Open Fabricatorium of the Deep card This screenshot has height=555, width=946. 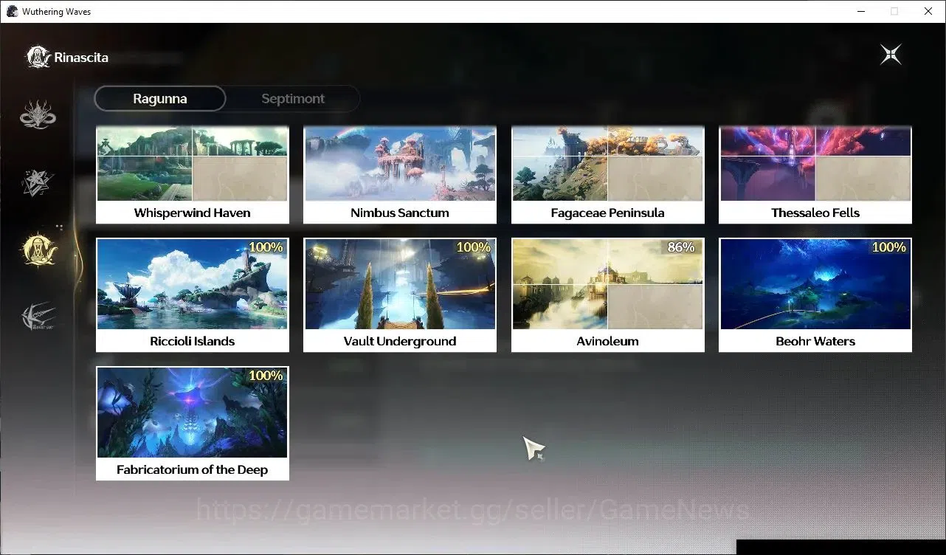click(x=193, y=424)
